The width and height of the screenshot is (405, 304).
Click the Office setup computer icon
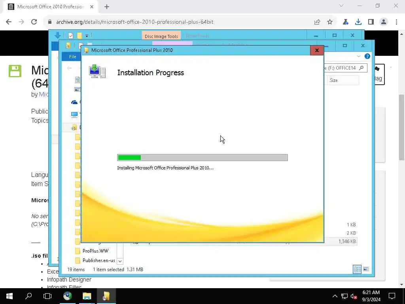click(97, 71)
